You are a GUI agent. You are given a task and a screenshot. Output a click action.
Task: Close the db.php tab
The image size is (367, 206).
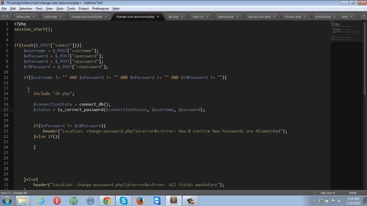[182, 17]
